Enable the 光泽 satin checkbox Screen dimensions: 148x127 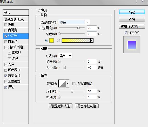pos(6,64)
